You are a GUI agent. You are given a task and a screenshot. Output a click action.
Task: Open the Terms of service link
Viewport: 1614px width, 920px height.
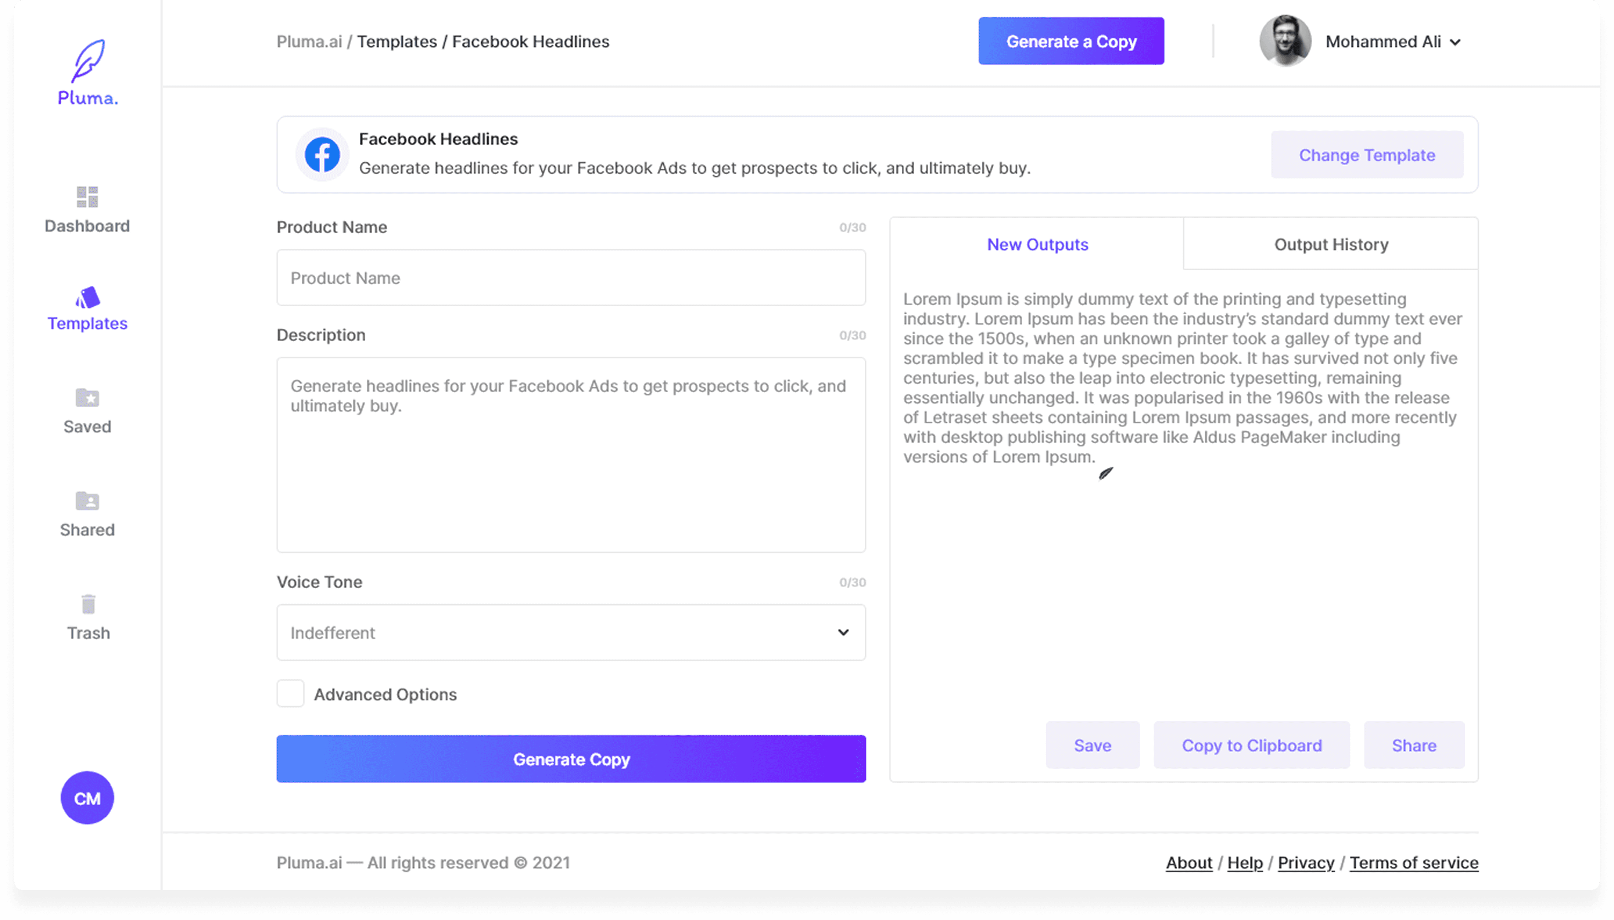[1414, 862]
